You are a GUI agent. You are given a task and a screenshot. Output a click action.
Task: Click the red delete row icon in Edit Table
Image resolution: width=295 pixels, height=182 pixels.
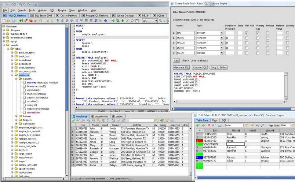coord(209,125)
